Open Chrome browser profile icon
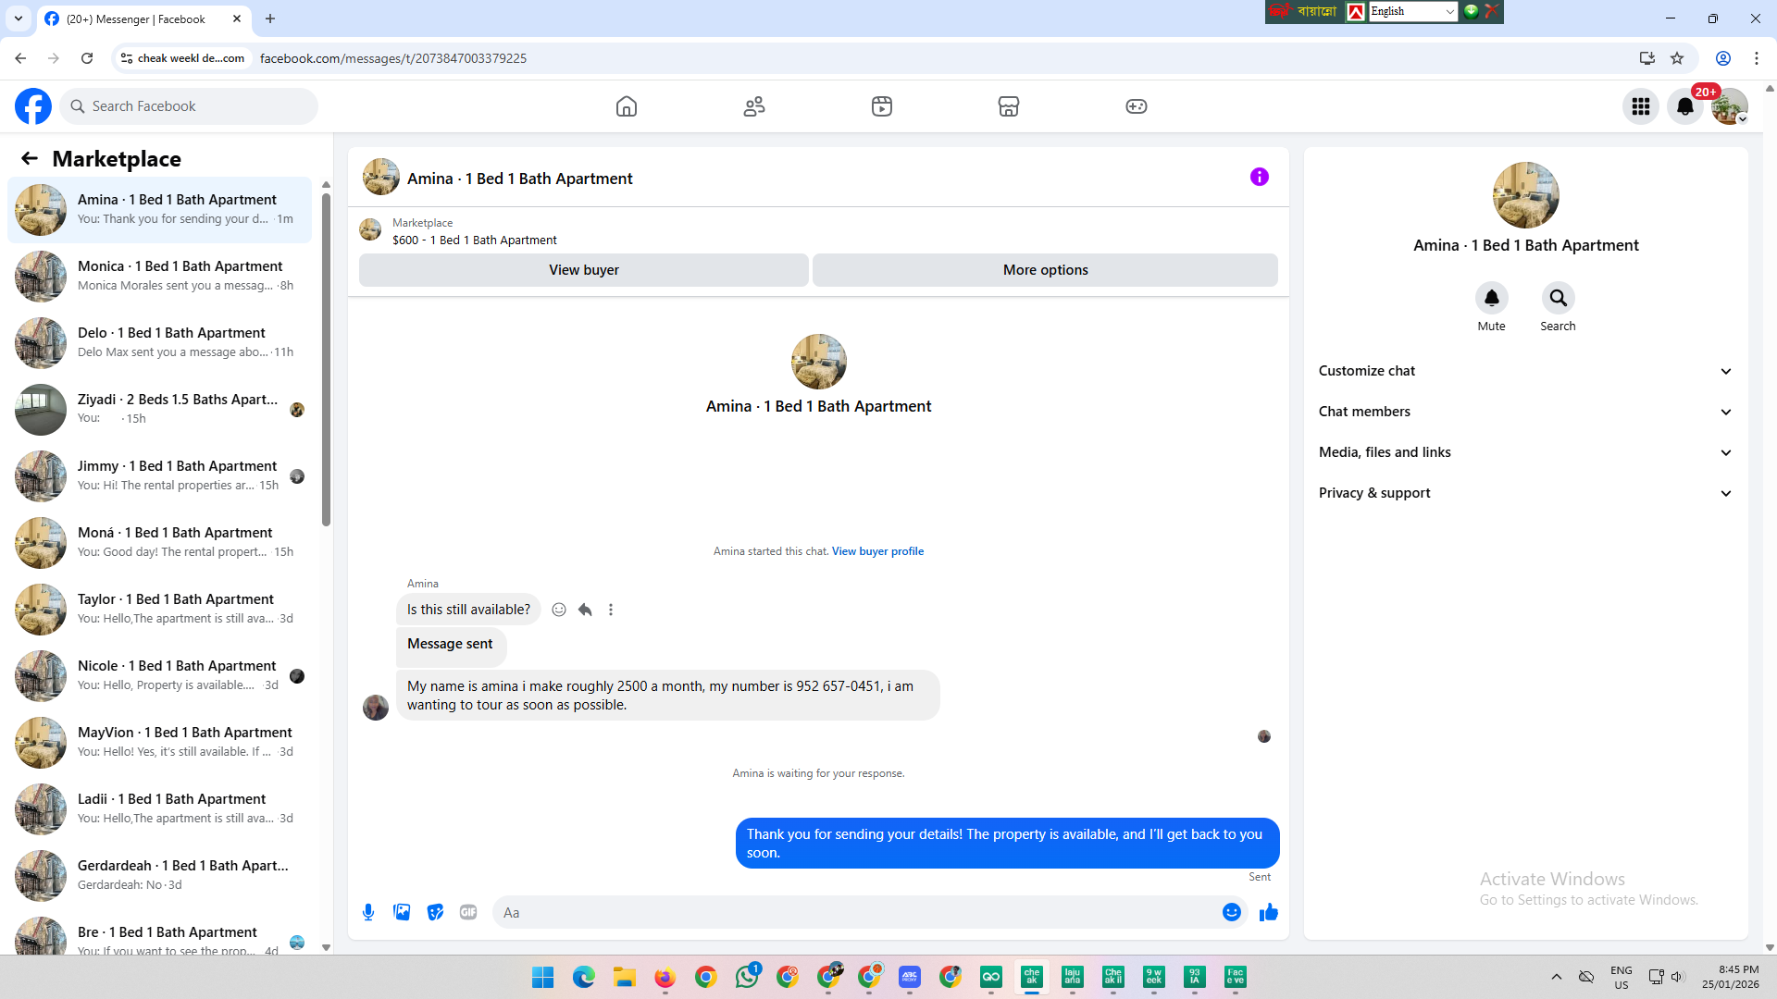 (x=1723, y=58)
